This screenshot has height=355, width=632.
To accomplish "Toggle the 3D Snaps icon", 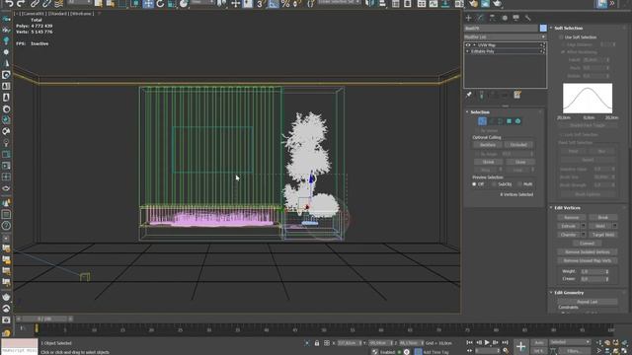I will click(x=260, y=4).
